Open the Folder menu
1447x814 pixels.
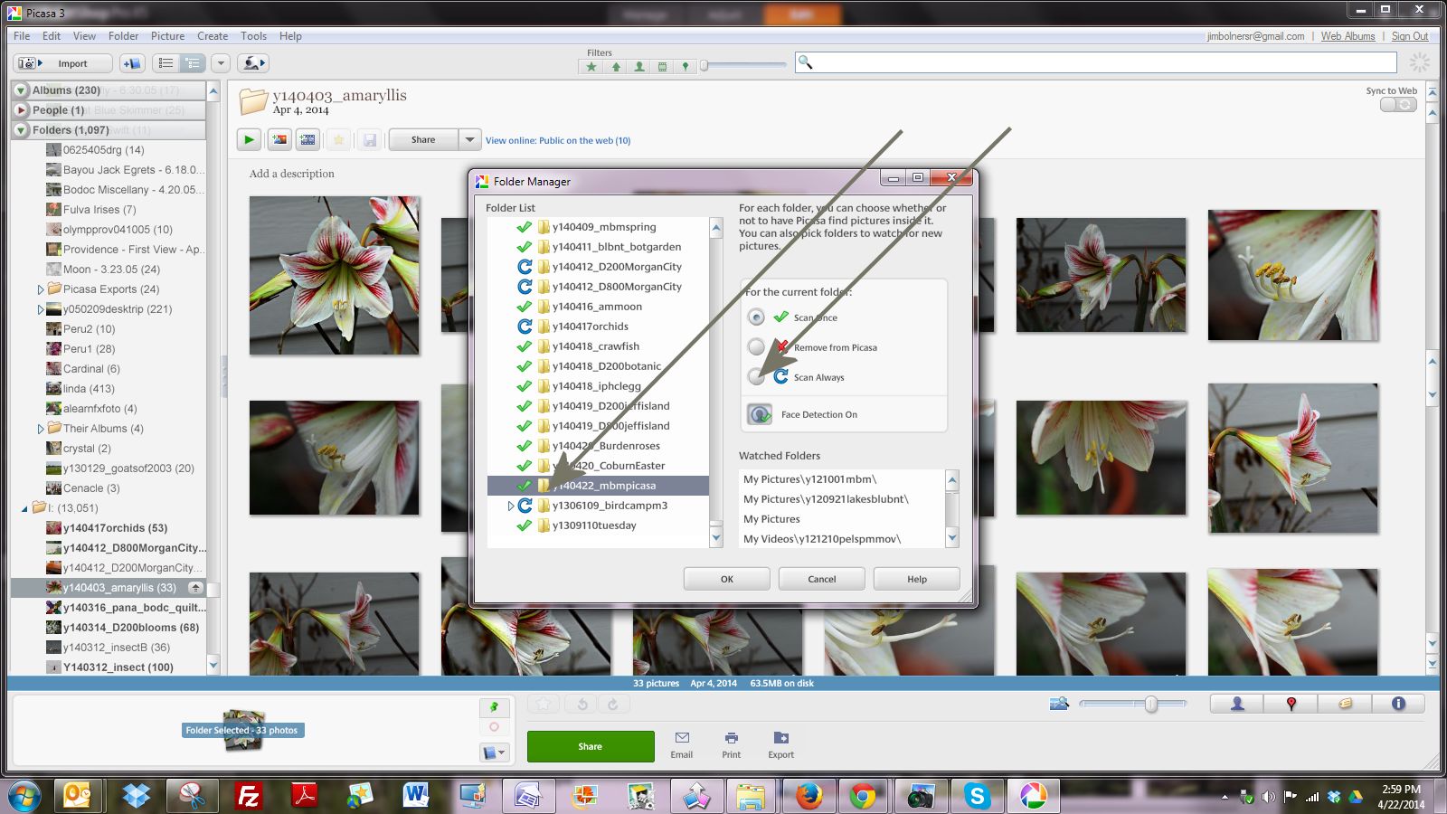click(x=123, y=36)
